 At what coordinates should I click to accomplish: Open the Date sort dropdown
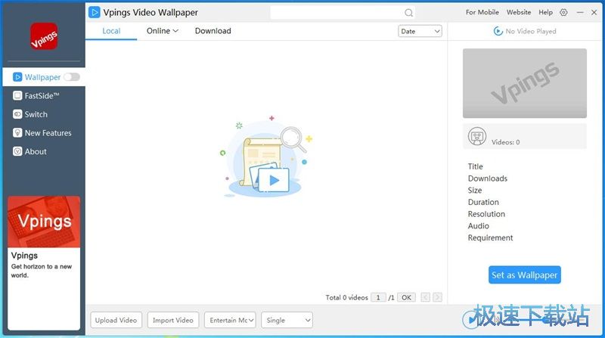[420, 31]
